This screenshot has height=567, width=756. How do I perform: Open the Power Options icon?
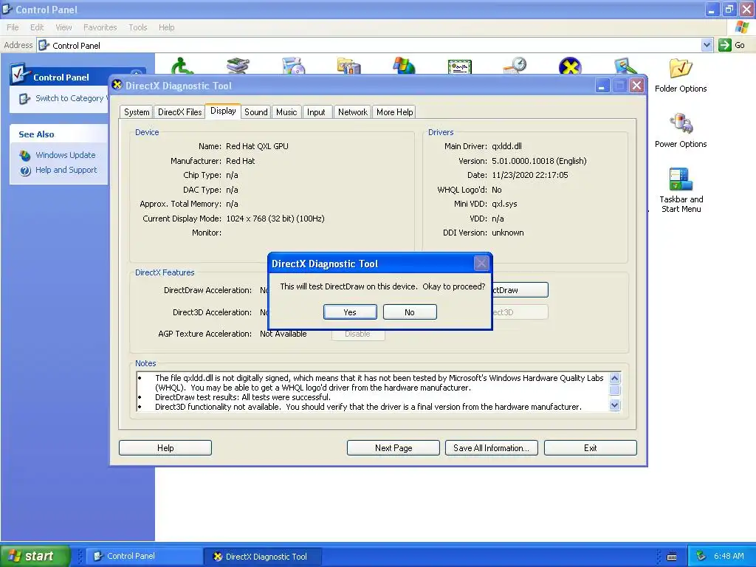coord(680,130)
